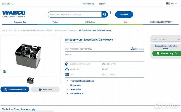The height and width of the screenshot is (112, 181).
Task: Open the CATALOG dropdown
Action: coord(8,4)
